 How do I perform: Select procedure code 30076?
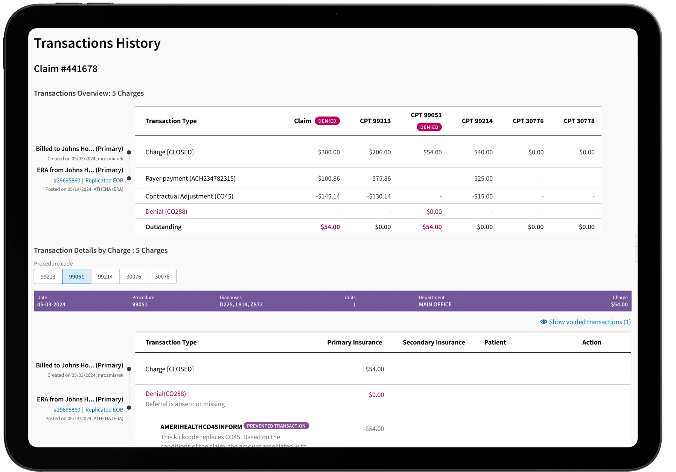133,276
